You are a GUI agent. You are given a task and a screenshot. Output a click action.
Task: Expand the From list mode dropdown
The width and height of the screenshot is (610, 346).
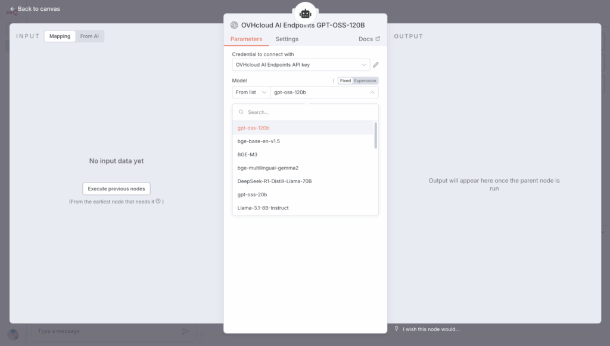point(251,92)
